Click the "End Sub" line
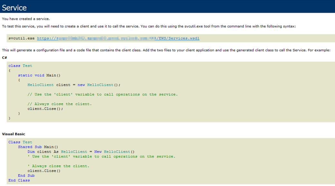Screen dimensions: 335x186 point(26,175)
